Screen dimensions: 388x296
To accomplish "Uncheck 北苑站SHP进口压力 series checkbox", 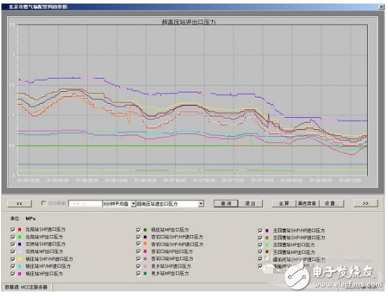I will point(13,229).
